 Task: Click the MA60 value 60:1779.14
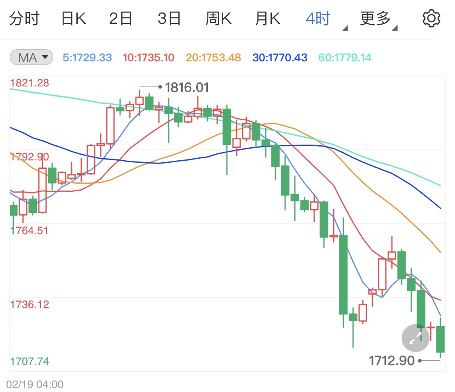[345, 58]
